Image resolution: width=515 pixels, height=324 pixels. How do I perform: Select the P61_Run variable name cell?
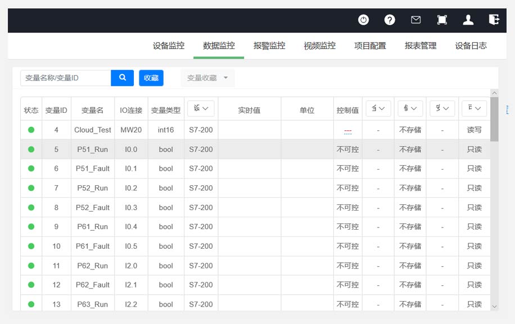pos(93,227)
